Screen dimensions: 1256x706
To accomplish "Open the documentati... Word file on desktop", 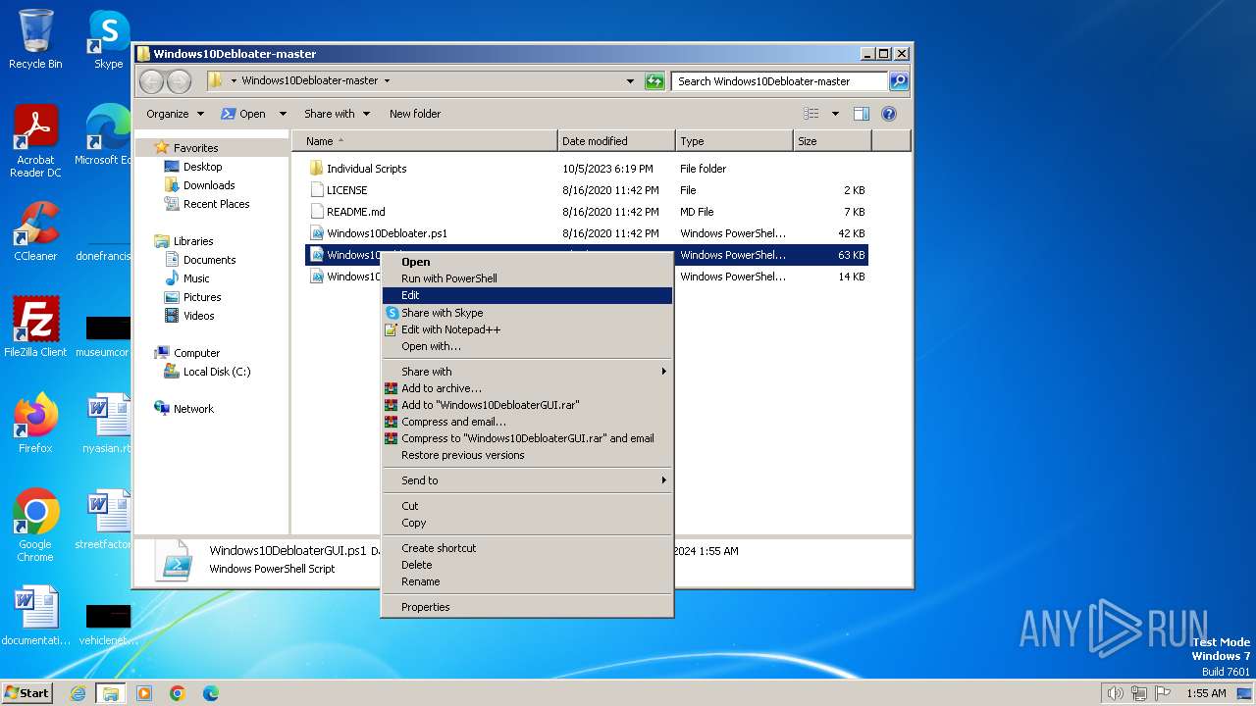I will pyautogui.click(x=35, y=616).
